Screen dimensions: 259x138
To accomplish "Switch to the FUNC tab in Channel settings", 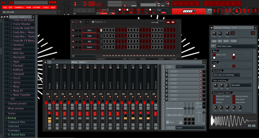I will pyautogui.click(x=233, y=41).
